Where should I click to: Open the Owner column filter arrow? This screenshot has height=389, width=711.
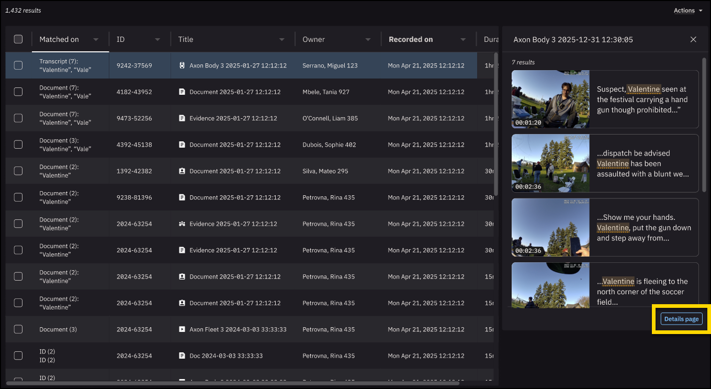click(368, 40)
